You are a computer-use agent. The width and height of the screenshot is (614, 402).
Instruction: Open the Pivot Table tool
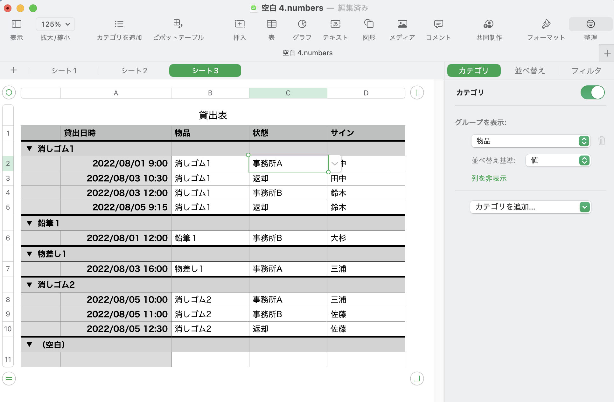pyautogui.click(x=178, y=24)
